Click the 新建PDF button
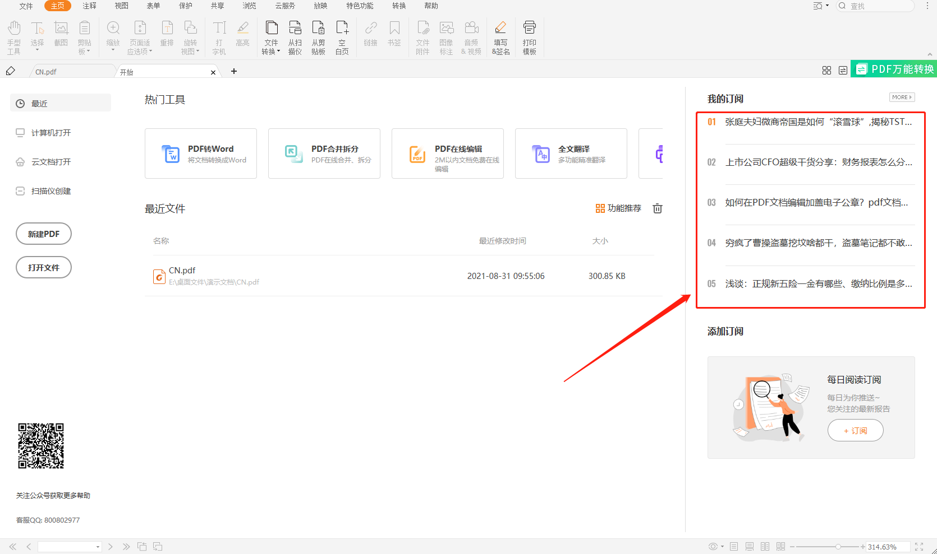This screenshot has width=937, height=554. click(x=44, y=234)
